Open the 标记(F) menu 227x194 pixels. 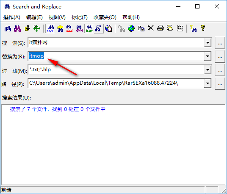point(80,17)
